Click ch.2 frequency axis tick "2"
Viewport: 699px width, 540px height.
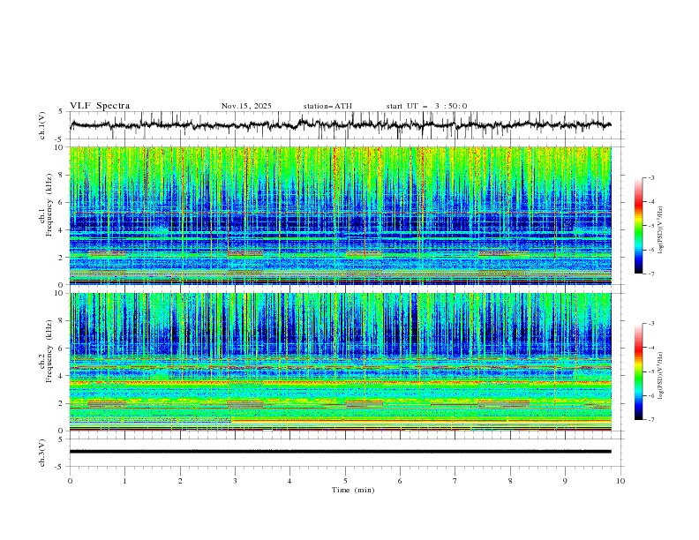click(61, 403)
